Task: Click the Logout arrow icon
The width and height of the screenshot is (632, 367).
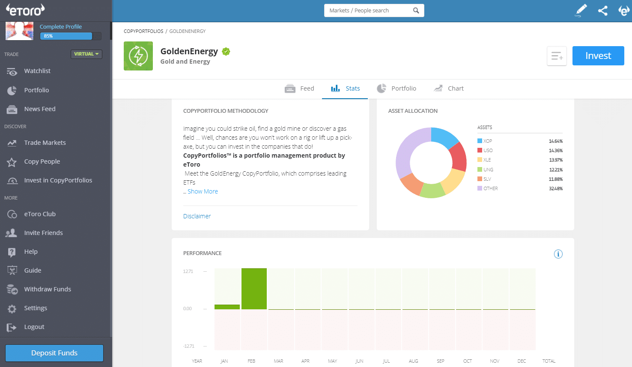Action: tap(12, 327)
